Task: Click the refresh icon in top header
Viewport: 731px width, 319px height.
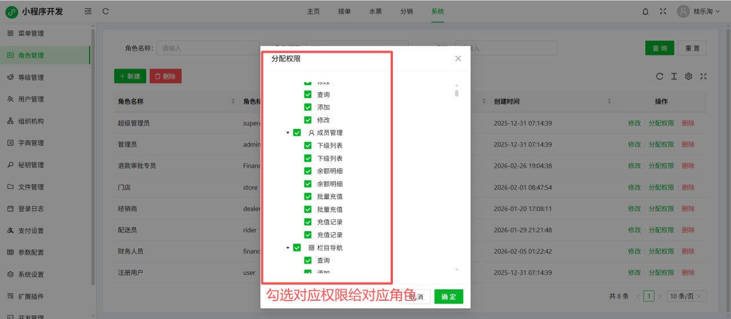Action: pyautogui.click(x=106, y=11)
